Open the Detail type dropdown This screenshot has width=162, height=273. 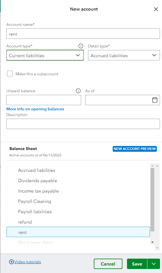124,55
